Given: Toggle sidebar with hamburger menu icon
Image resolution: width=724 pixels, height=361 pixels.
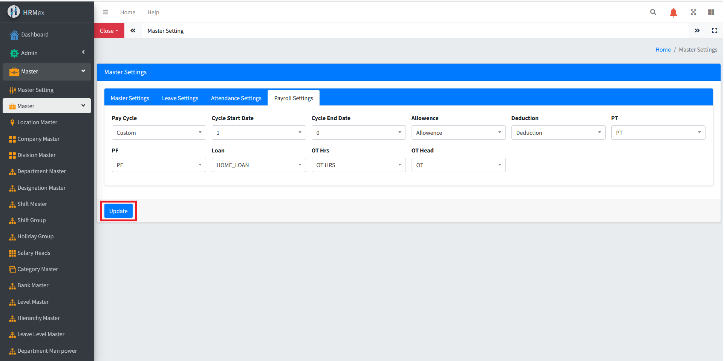Looking at the screenshot, I should coord(106,12).
